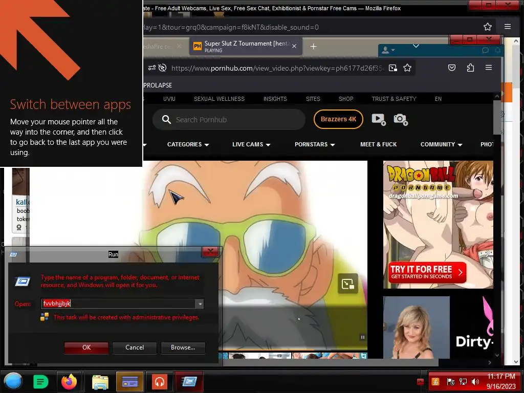Click the taskbar clock showing 11:17 PM
Image resolution: width=524 pixels, height=393 pixels.
[x=501, y=377]
